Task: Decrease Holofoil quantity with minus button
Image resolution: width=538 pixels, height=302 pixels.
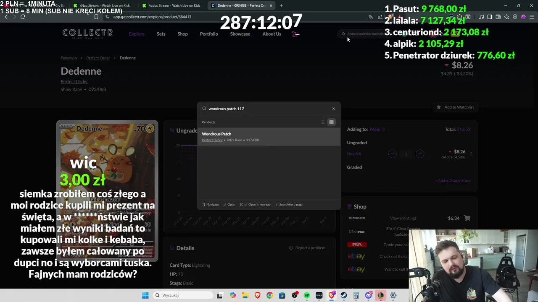Action: (392, 154)
